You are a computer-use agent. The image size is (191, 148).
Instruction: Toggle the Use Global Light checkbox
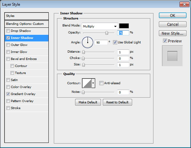point(115,42)
